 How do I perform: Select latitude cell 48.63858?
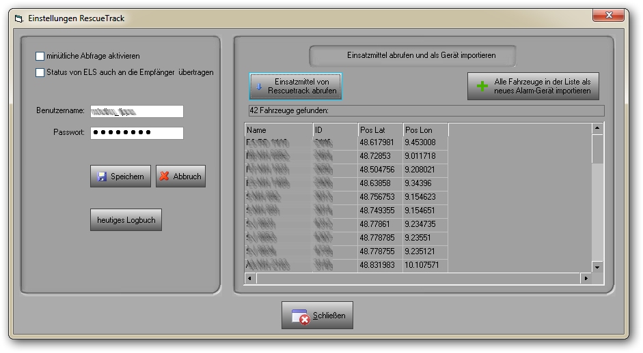pyautogui.click(x=381, y=183)
